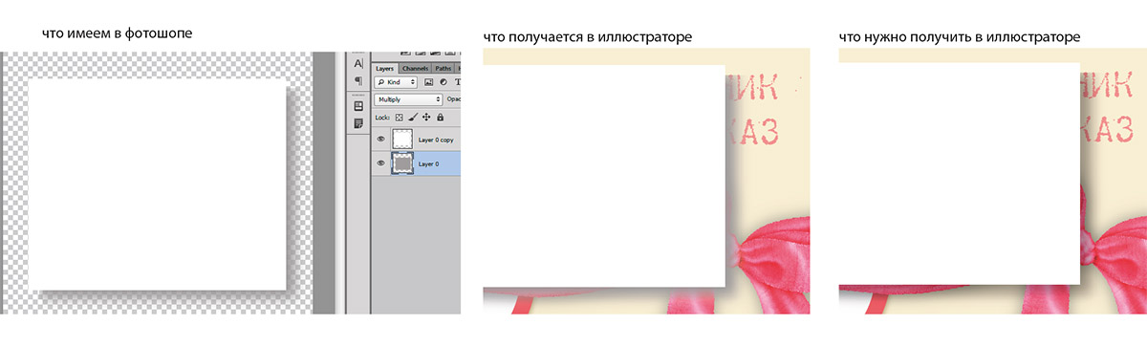Open the Character panel icon

(358, 63)
